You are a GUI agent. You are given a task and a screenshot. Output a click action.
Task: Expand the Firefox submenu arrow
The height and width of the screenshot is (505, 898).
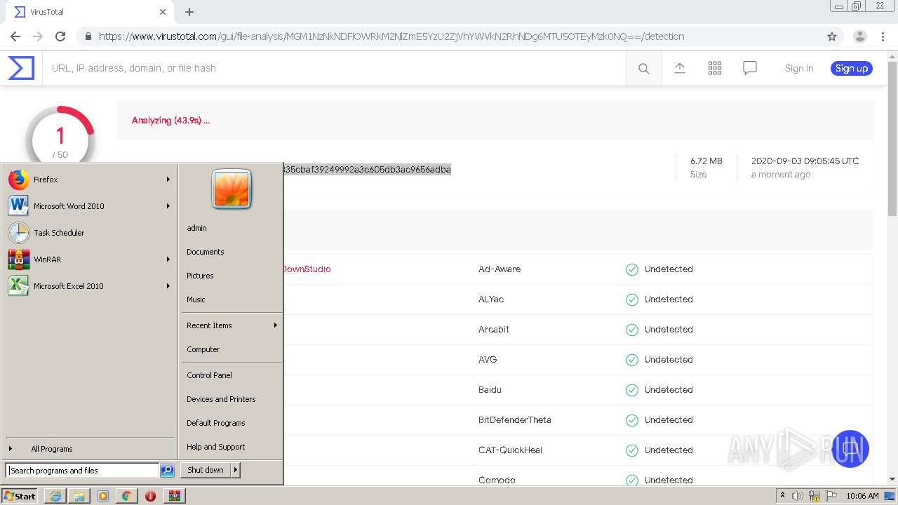click(x=168, y=180)
